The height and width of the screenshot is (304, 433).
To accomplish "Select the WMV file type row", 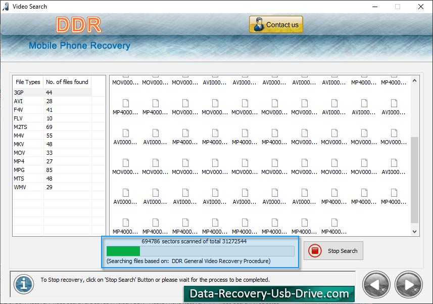I will coord(52,187).
